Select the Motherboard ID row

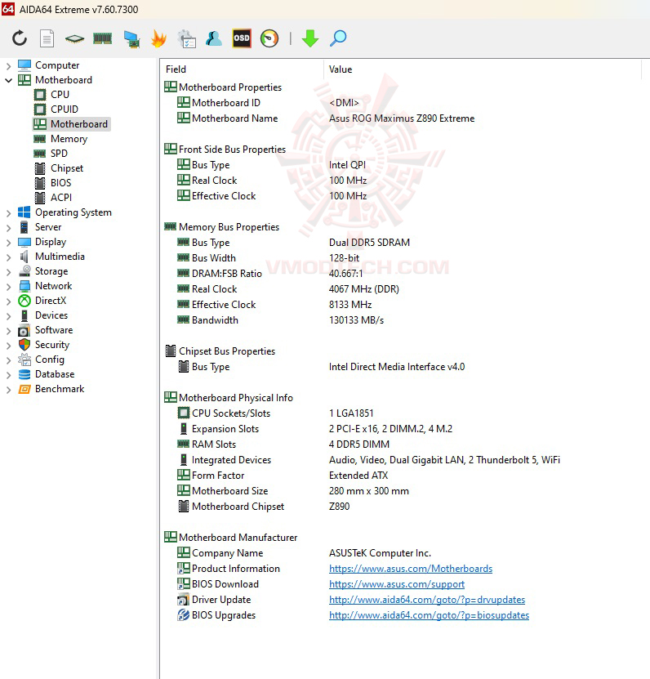[269, 103]
